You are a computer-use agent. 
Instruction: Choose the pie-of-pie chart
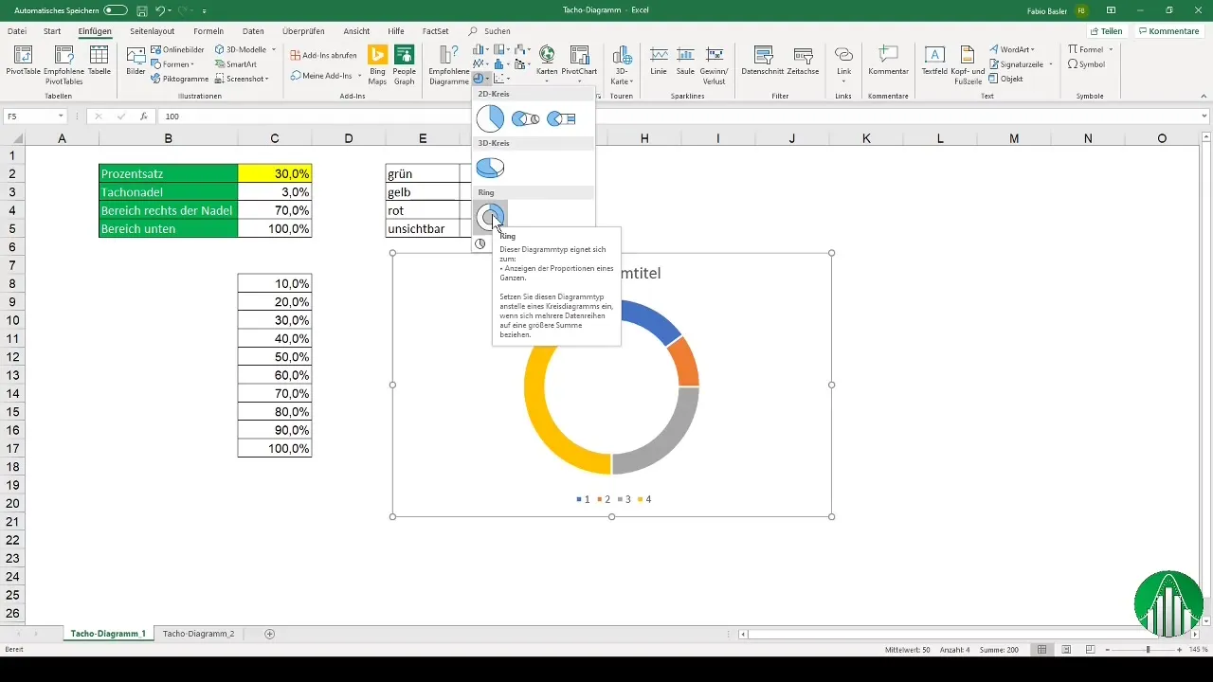pyautogui.click(x=525, y=118)
